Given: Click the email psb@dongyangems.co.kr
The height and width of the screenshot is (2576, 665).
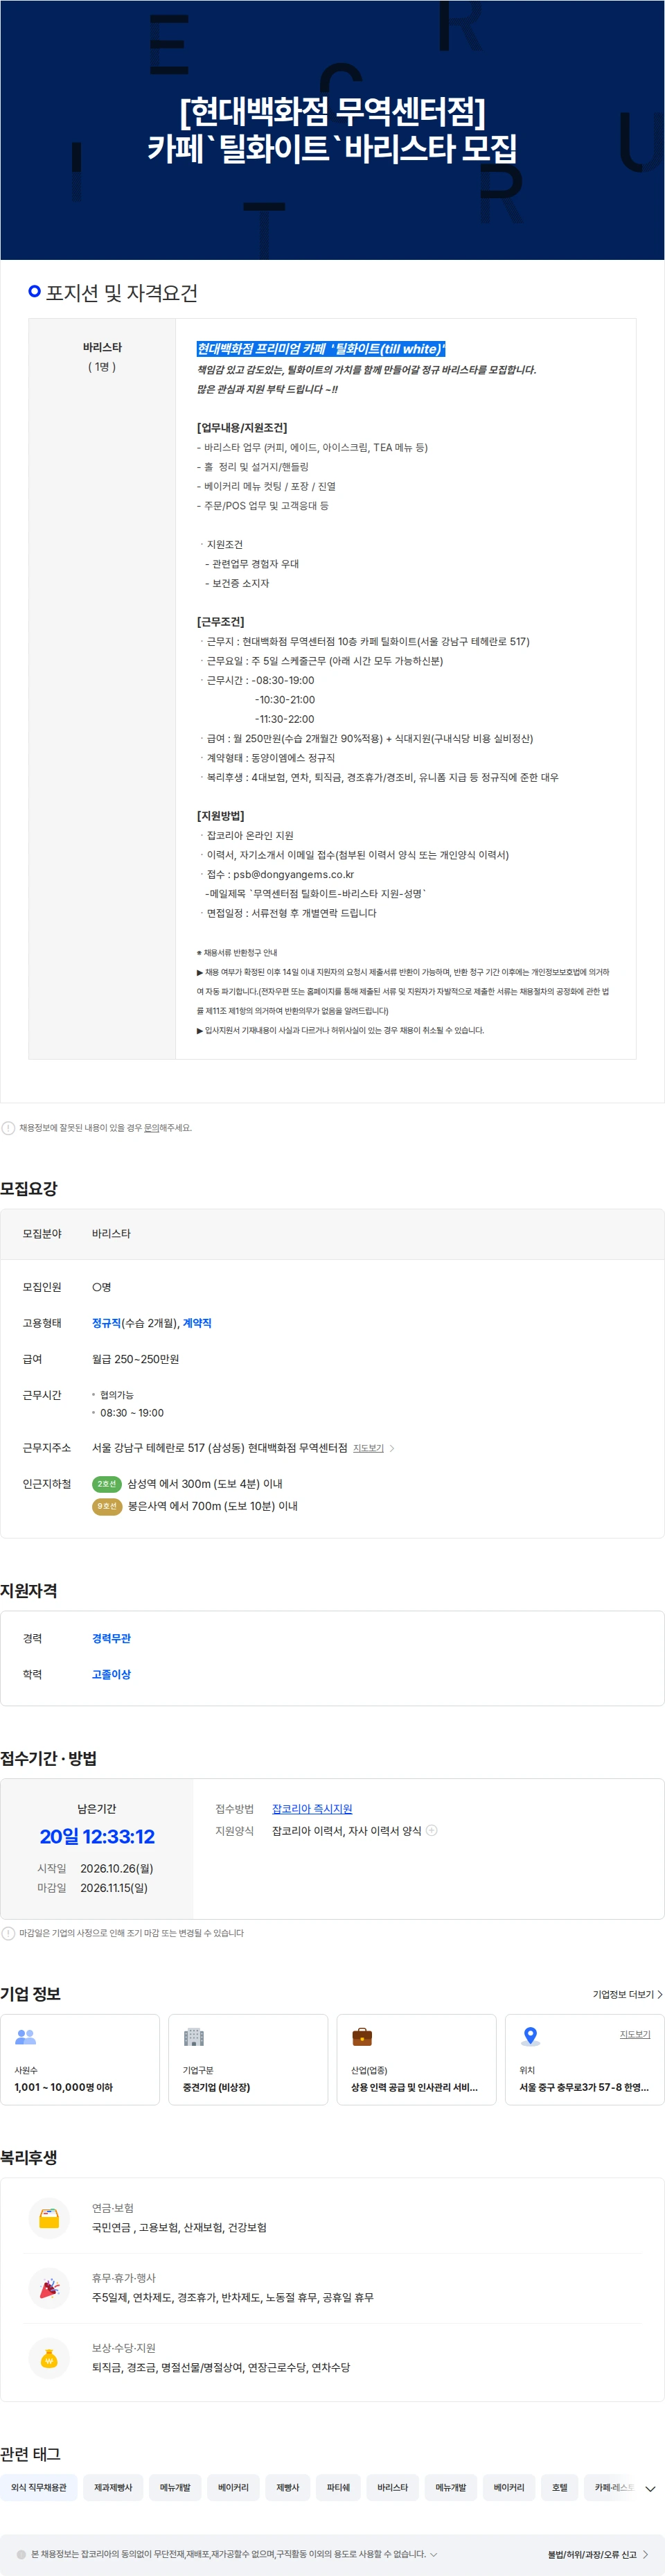Looking at the screenshot, I should [x=294, y=874].
